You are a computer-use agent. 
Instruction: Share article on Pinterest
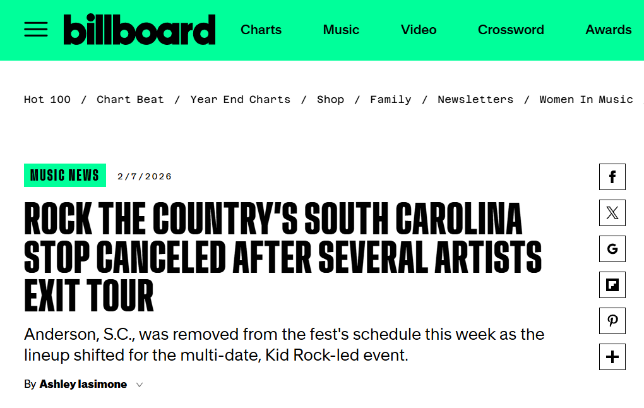(612, 321)
